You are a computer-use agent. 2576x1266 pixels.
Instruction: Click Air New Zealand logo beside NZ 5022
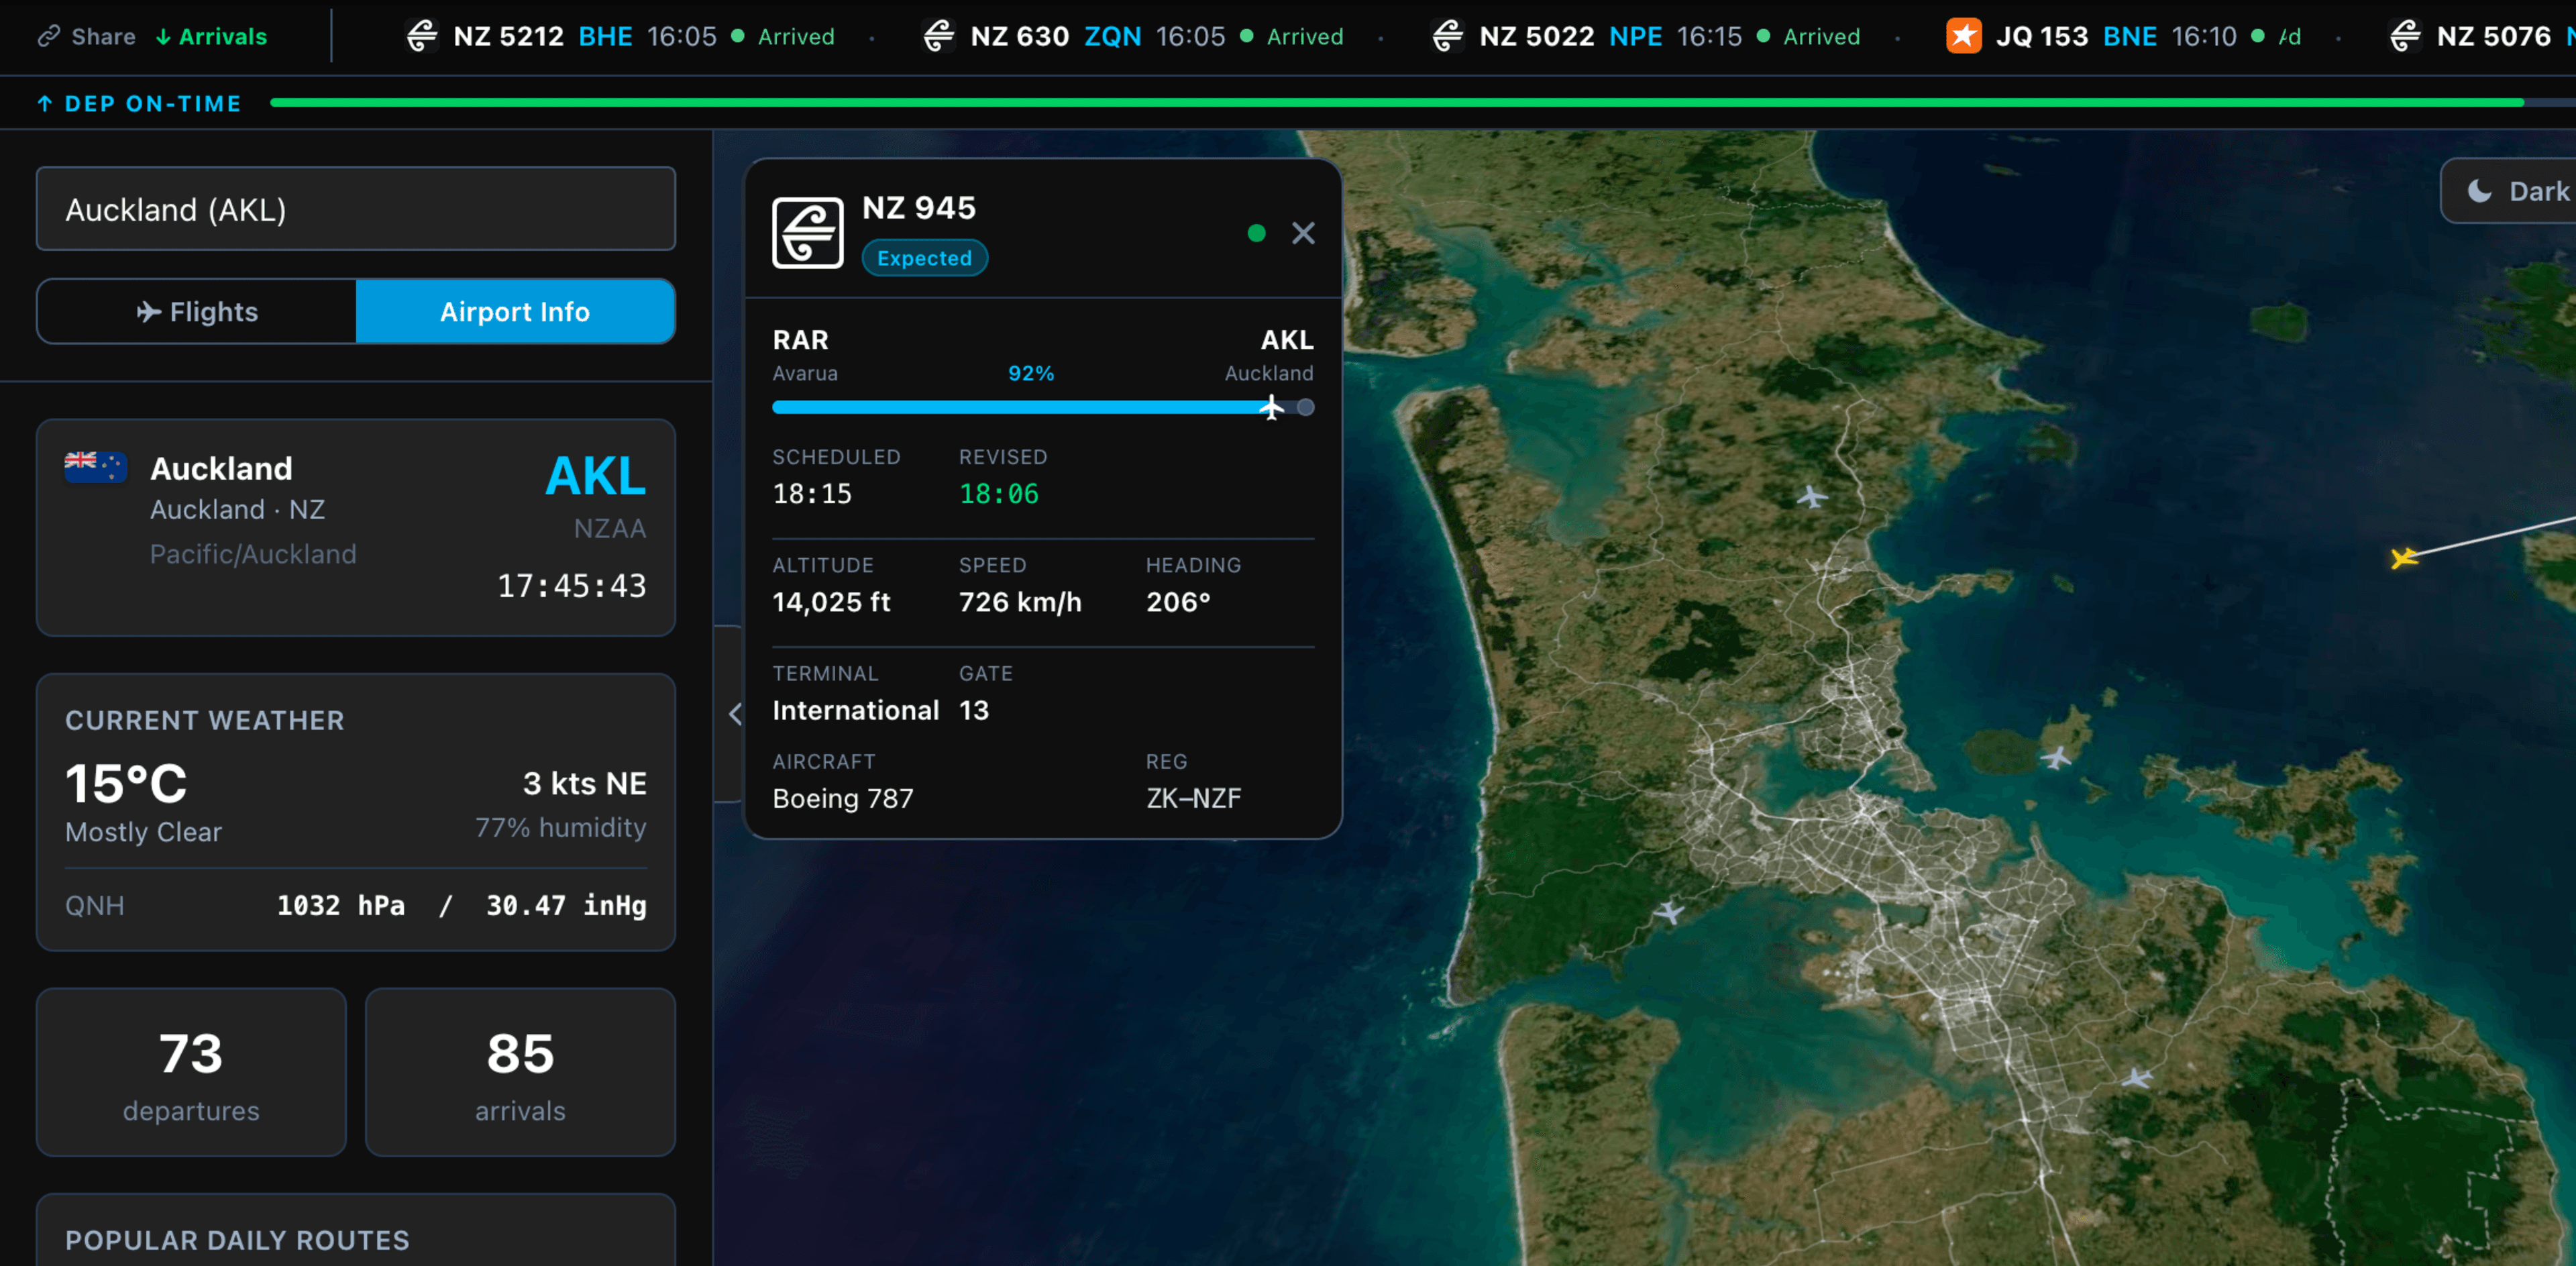(1447, 37)
